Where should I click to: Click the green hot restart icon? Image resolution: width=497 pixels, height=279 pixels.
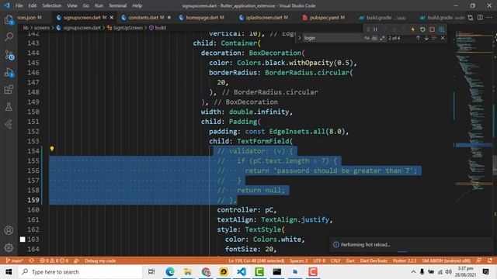point(422,29)
